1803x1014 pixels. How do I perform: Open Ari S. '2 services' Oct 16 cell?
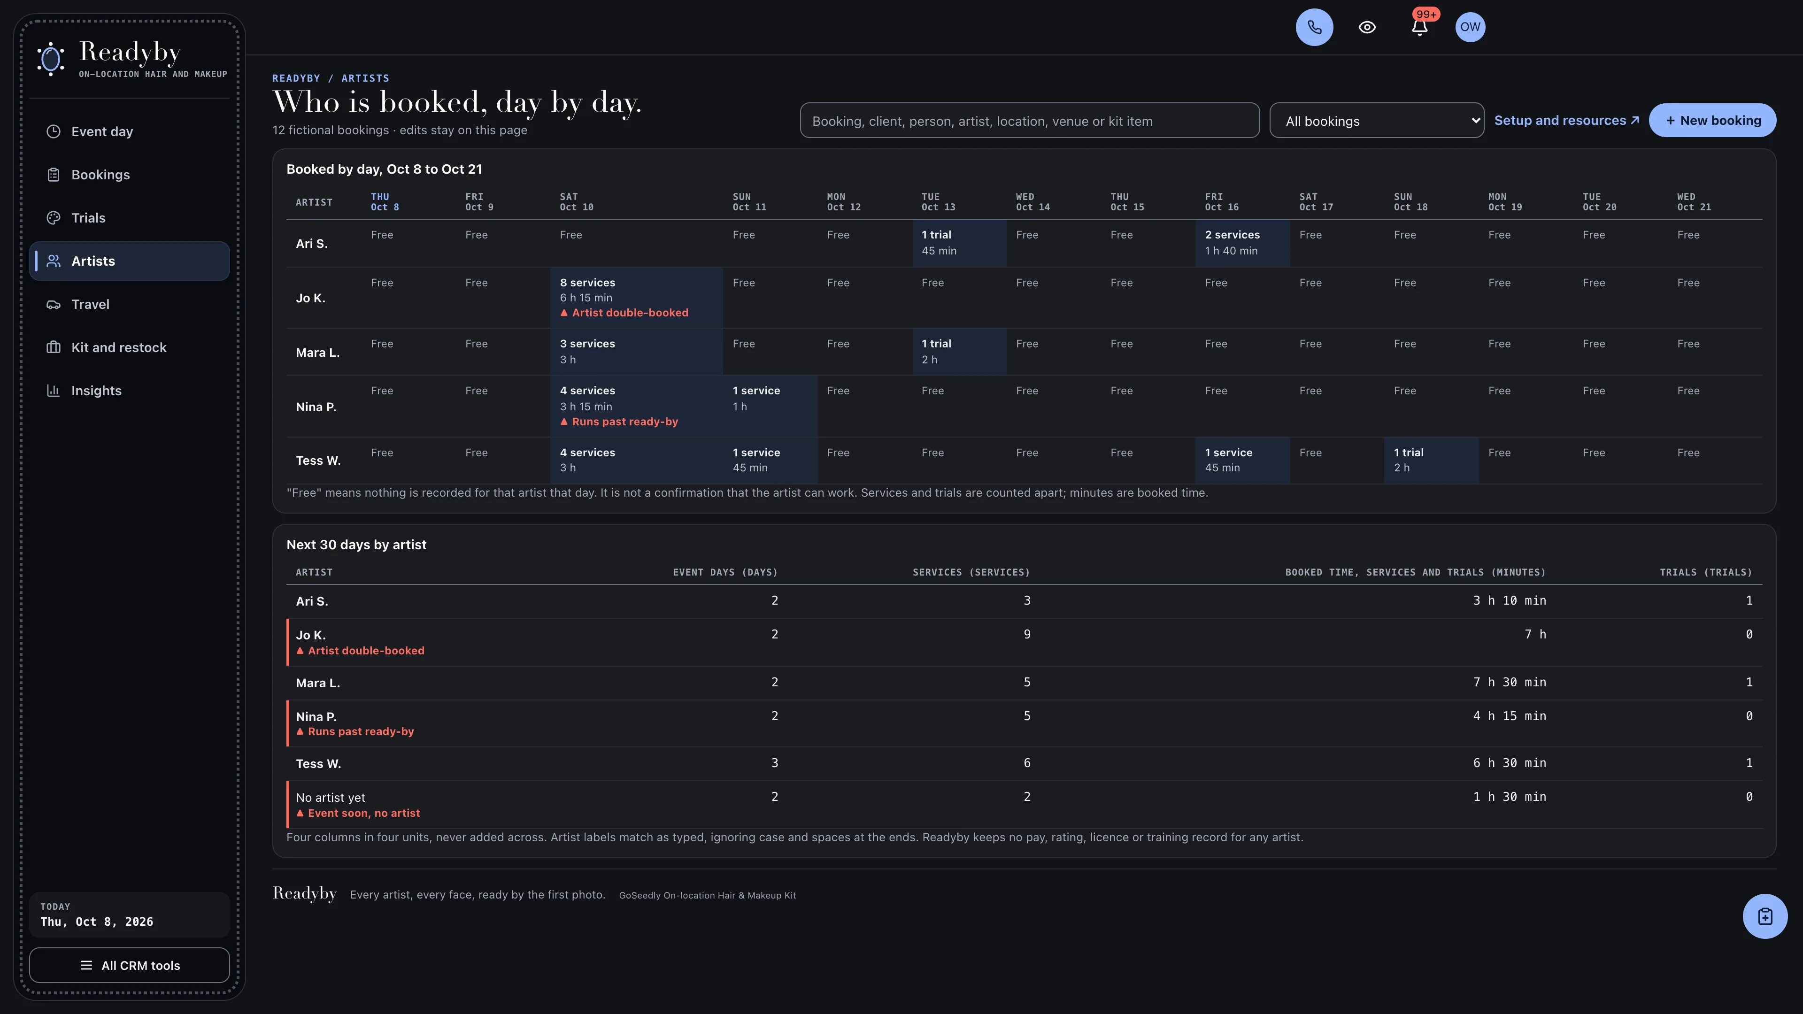(x=1242, y=243)
